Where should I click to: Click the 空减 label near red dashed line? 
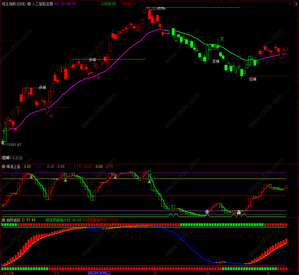(x=253, y=79)
